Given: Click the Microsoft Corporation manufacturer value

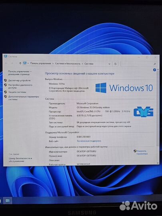Looking at the screenshot, I should 88,103.
